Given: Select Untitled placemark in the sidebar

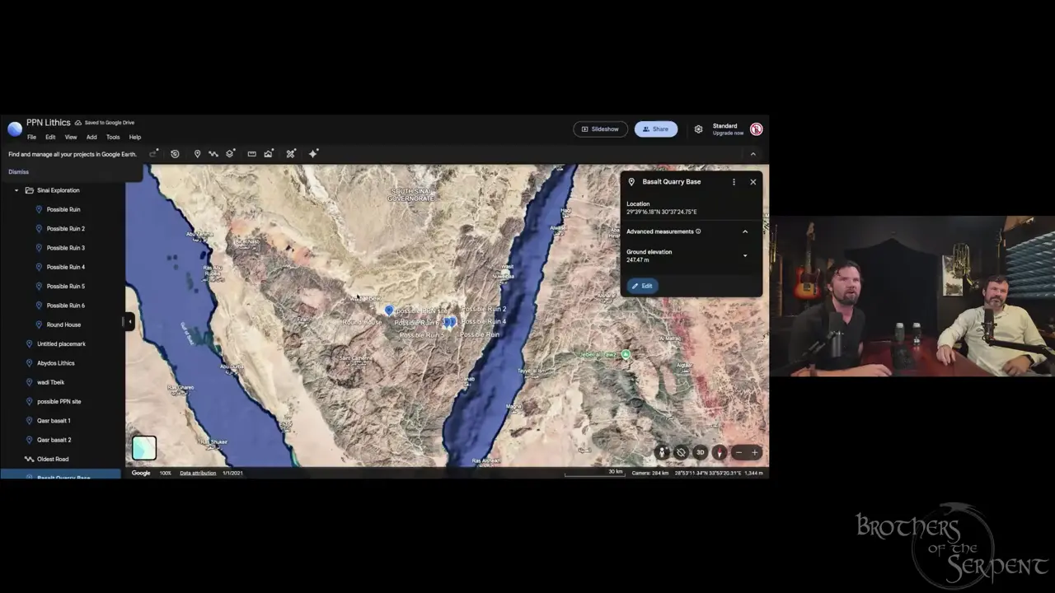Looking at the screenshot, I should click(62, 344).
